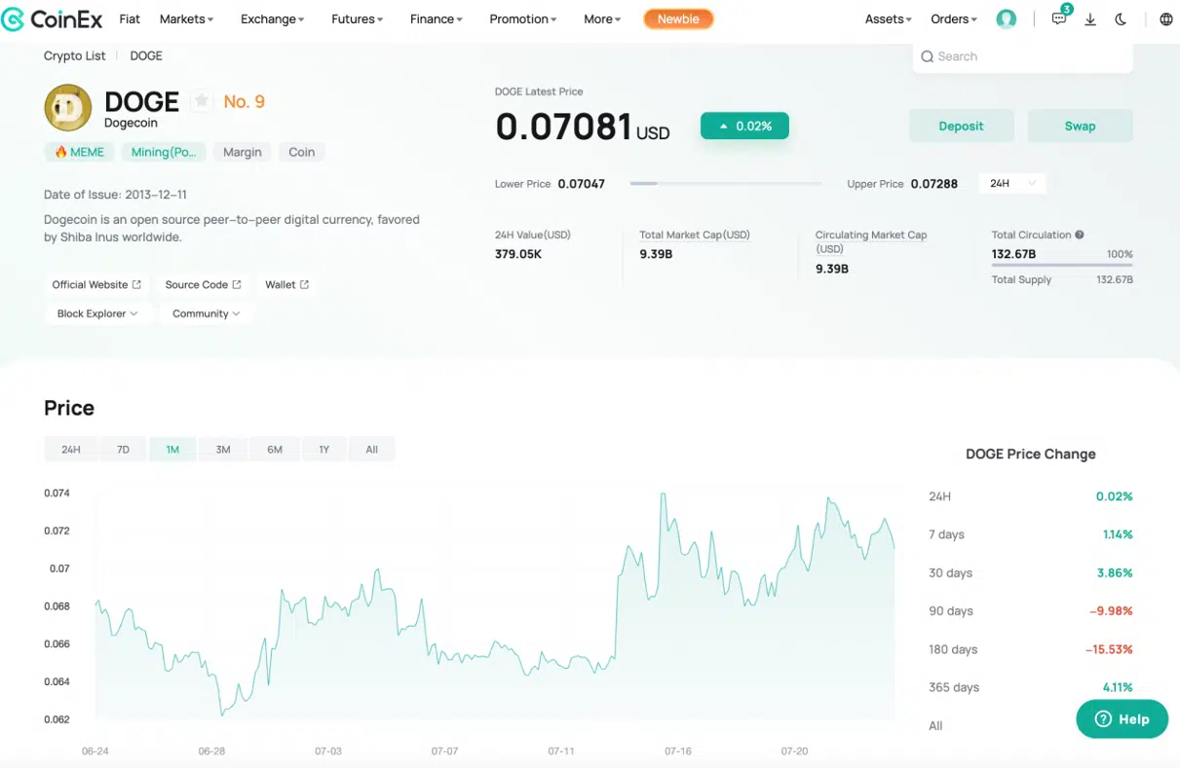The height and width of the screenshot is (768, 1180).
Task: Click the 365 days 4.11% value
Action: pos(1118,687)
